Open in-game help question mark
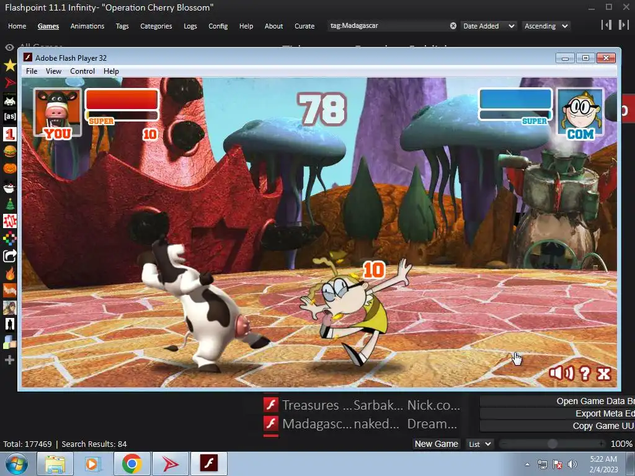635x476 pixels. tap(585, 374)
